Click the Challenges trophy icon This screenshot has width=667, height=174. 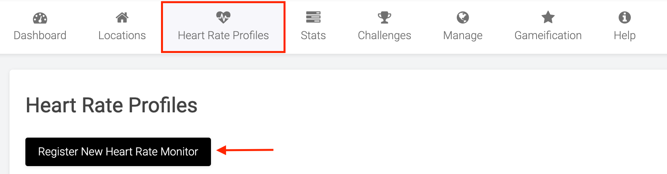(384, 17)
